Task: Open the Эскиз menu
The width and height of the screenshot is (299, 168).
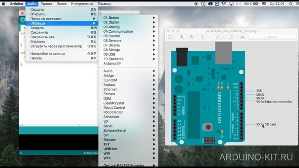Action: [62, 4]
